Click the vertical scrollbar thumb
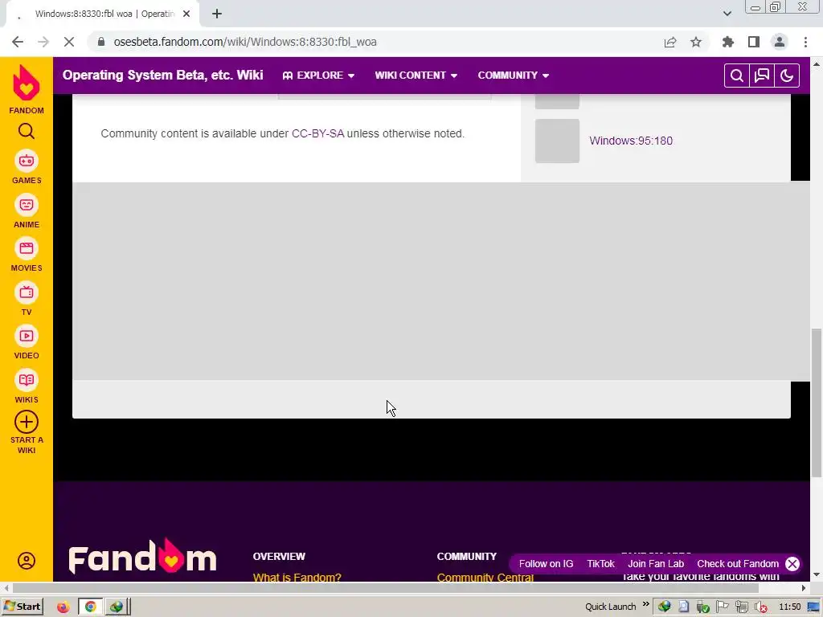This screenshot has height=617, width=823. click(x=817, y=402)
